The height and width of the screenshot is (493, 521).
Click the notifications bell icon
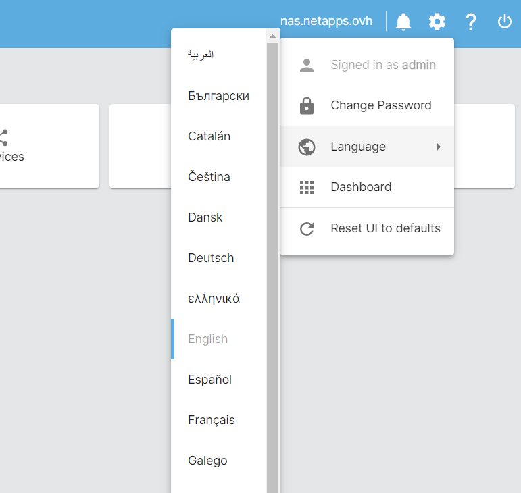[403, 22]
